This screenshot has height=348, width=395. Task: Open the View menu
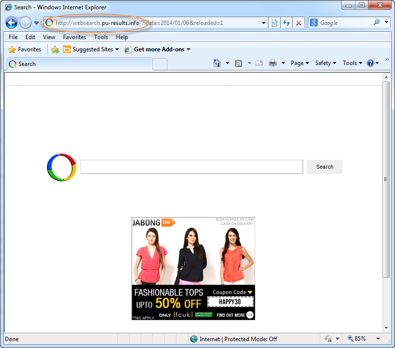[x=49, y=37]
